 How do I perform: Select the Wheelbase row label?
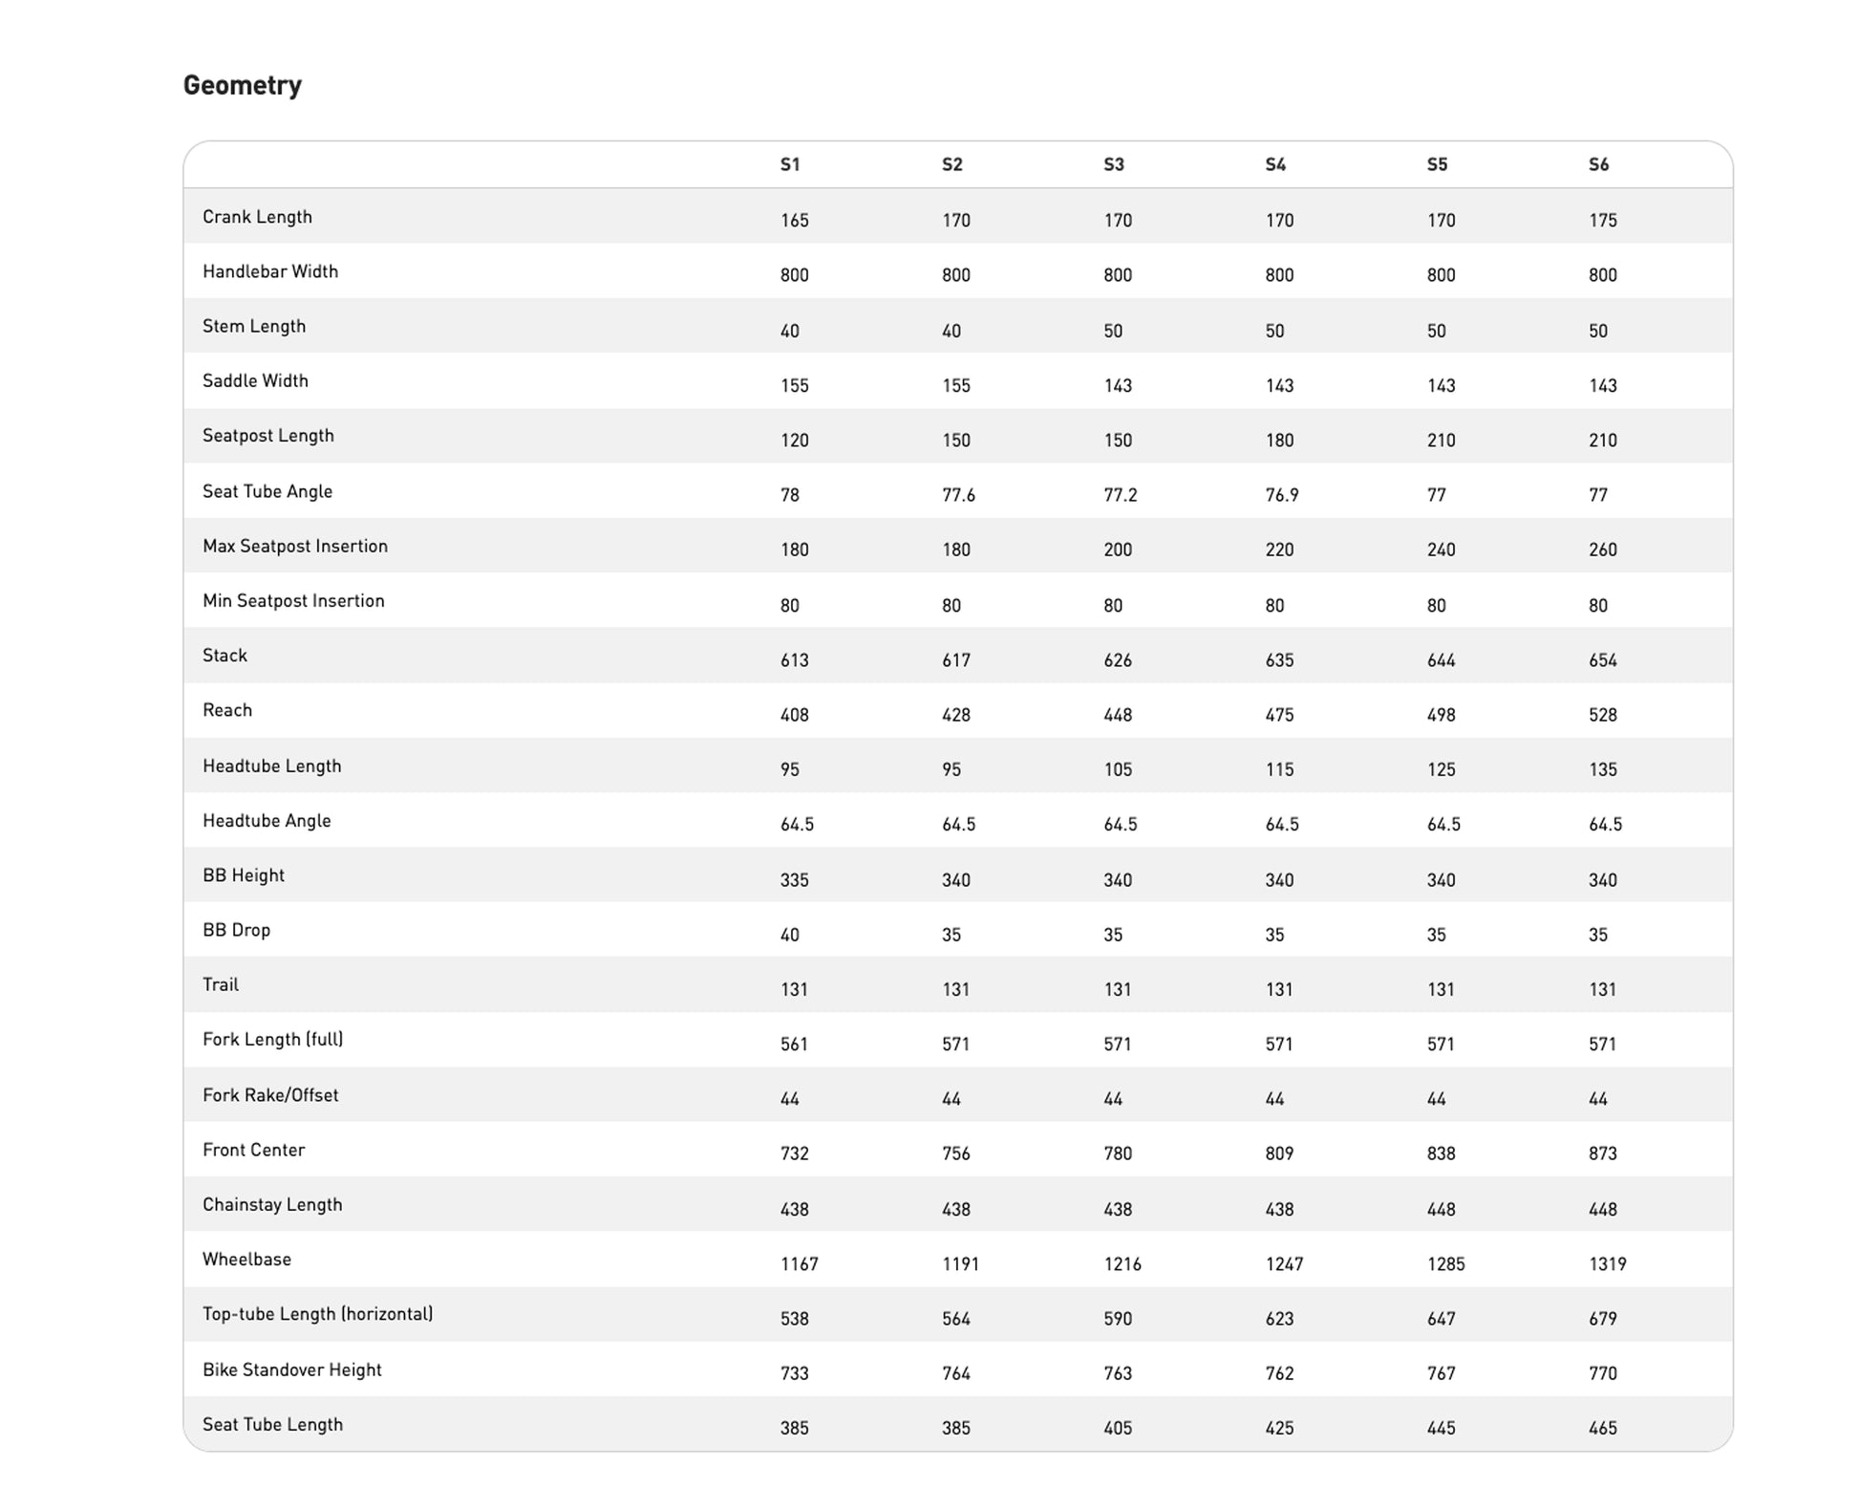(246, 1260)
